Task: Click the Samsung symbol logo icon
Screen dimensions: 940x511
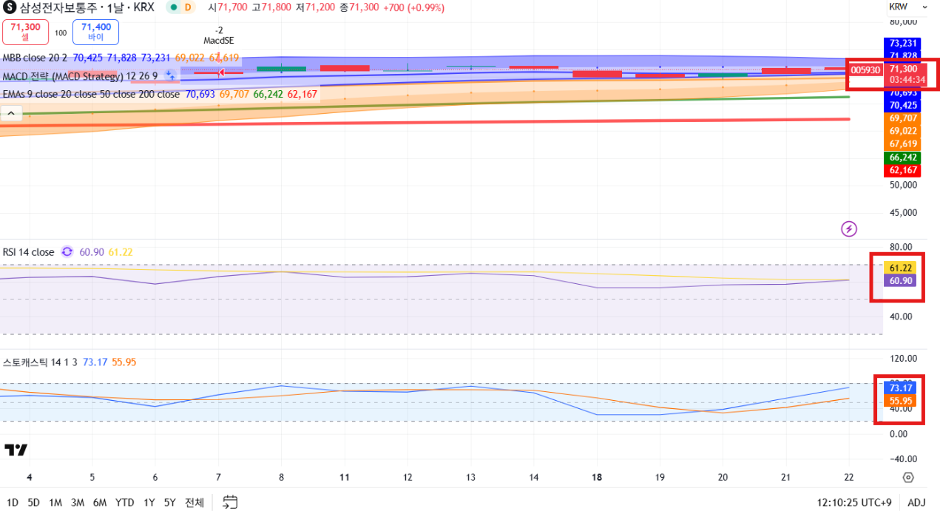Action: pos(10,7)
